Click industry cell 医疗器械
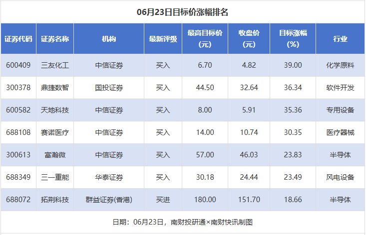The image size is (366, 235). coord(341,132)
